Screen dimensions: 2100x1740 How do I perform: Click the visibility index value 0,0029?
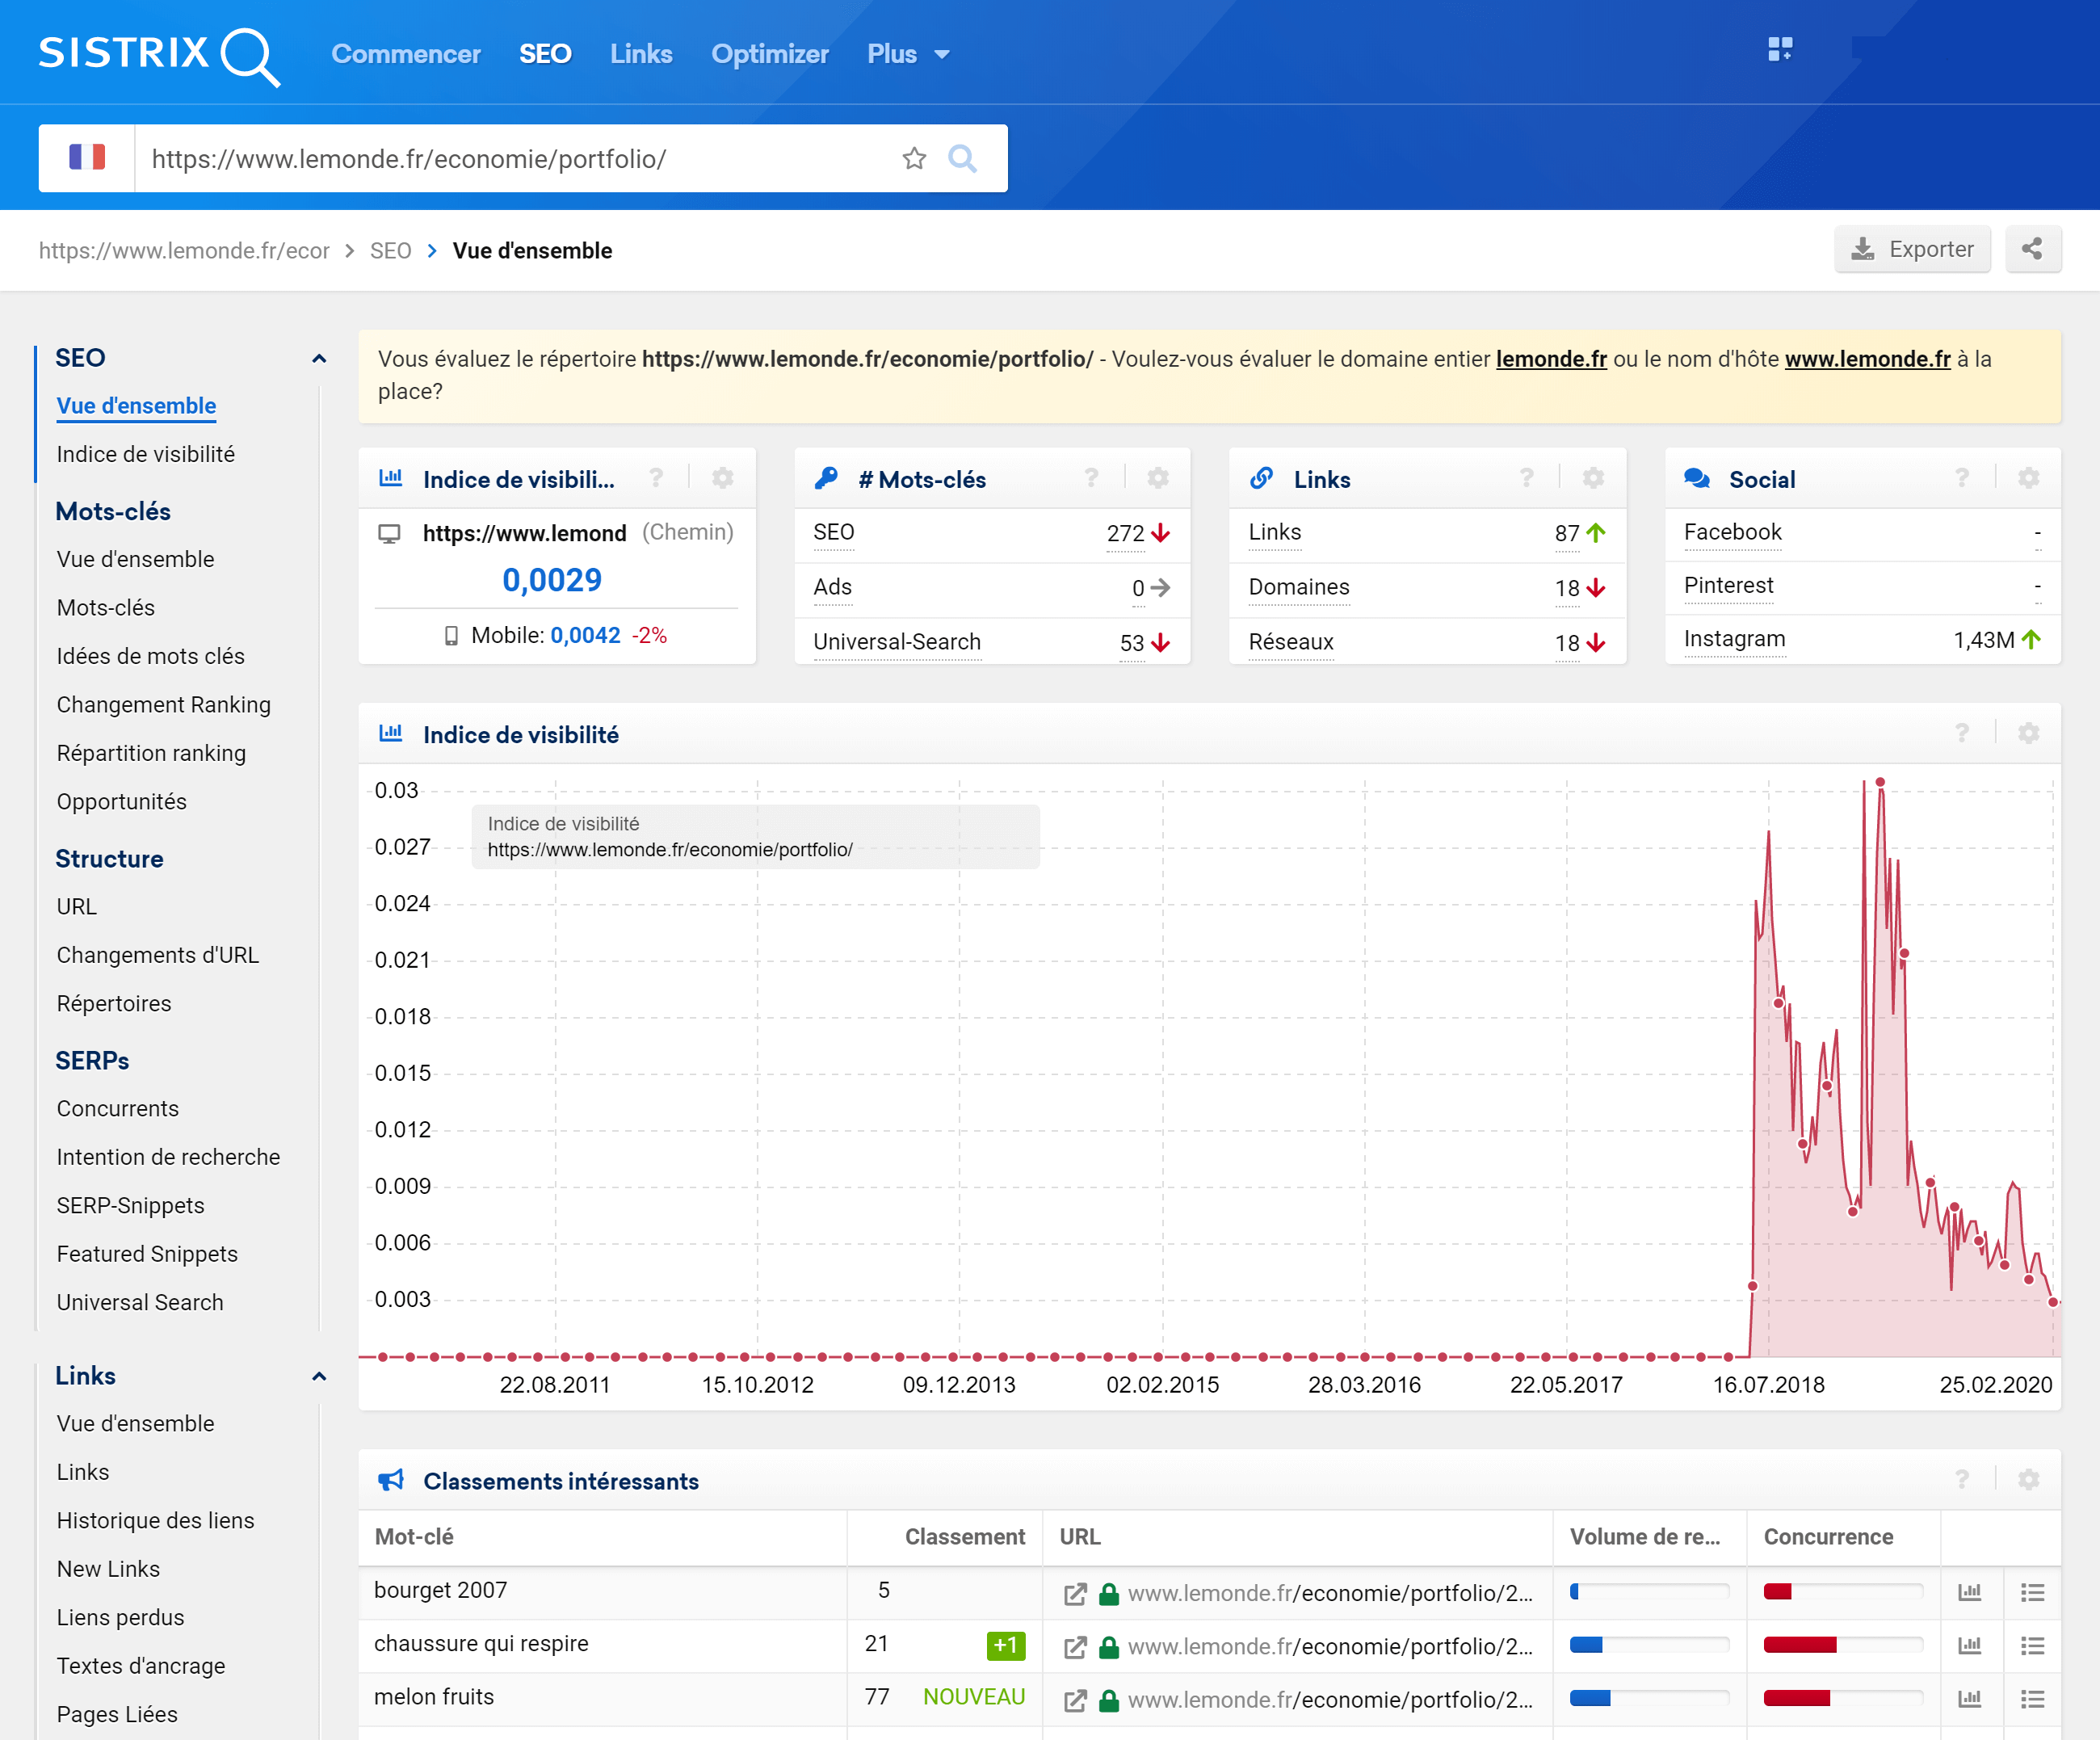click(552, 580)
